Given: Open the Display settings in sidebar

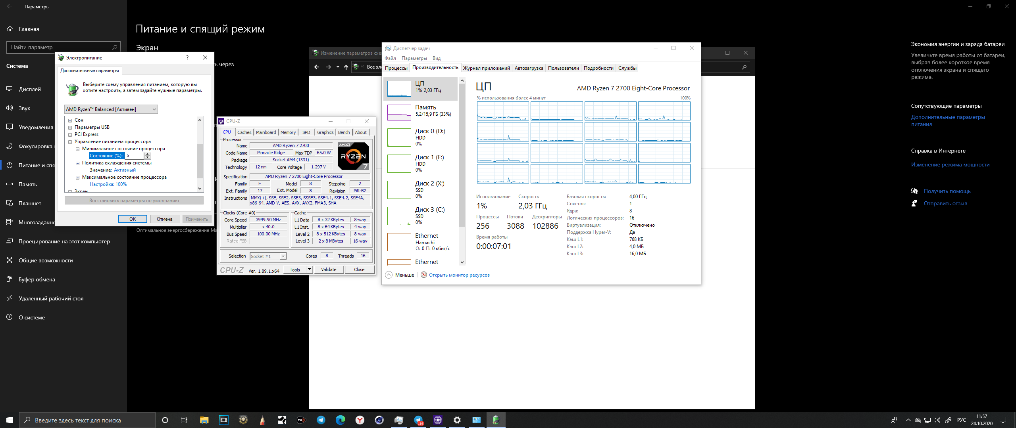Looking at the screenshot, I should pyautogui.click(x=29, y=89).
